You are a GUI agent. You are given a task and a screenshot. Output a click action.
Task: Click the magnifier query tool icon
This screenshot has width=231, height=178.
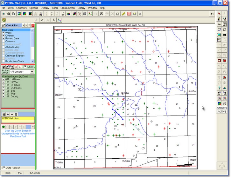[225, 103]
